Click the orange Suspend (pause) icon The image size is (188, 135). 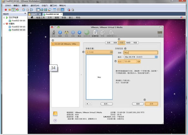pyautogui.click(x=9, y=10)
